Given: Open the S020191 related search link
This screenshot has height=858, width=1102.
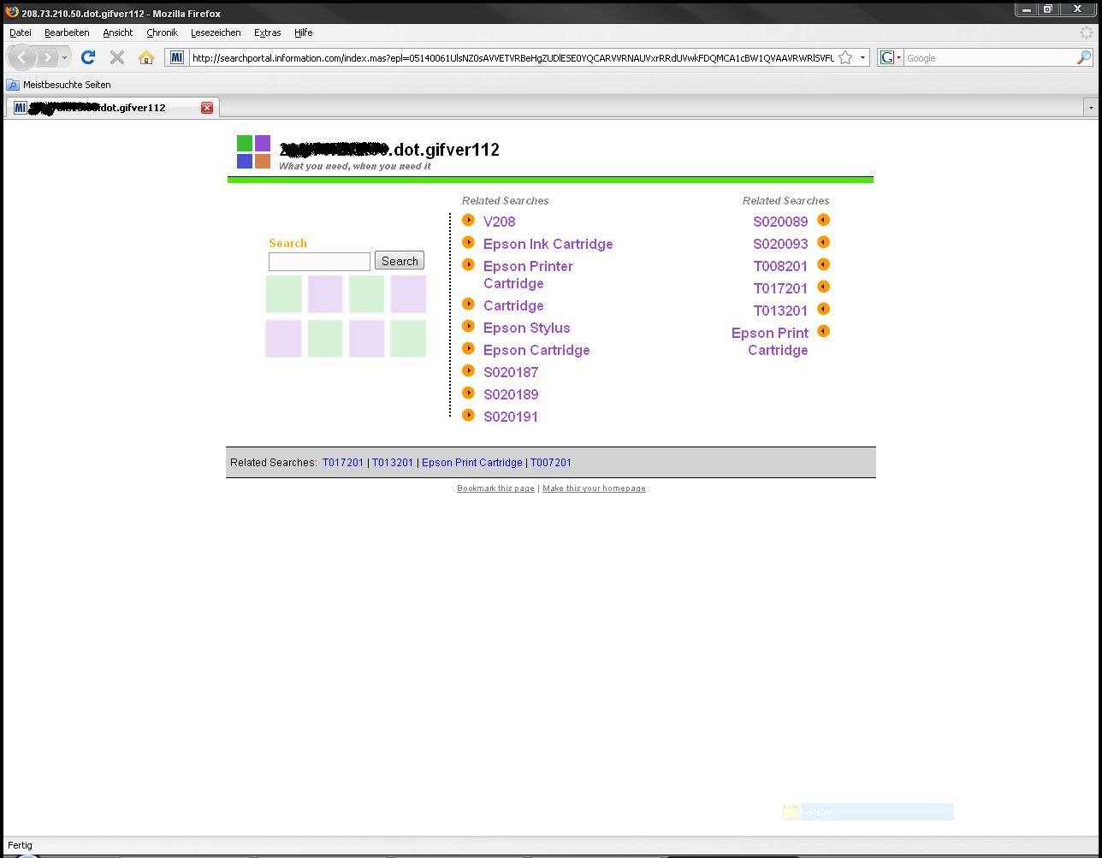Looking at the screenshot, I should [x=511, y=417].
